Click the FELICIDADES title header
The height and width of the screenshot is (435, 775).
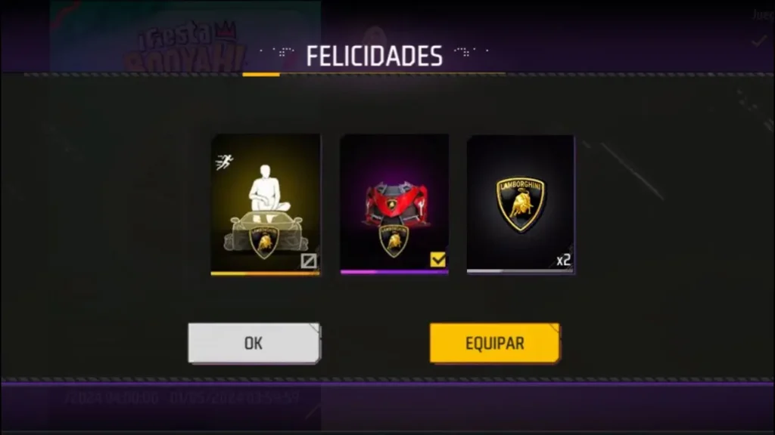pos(374,56)
